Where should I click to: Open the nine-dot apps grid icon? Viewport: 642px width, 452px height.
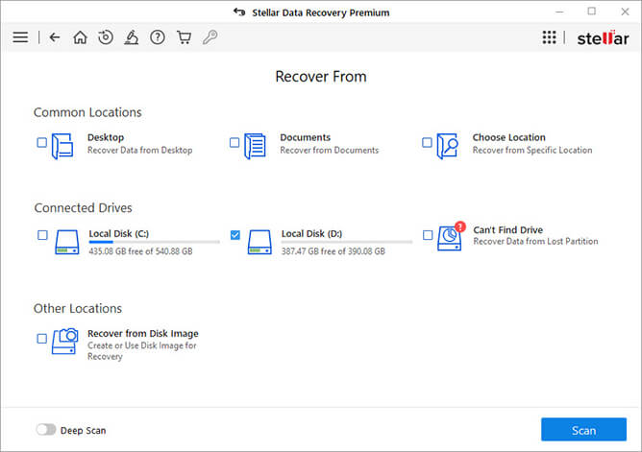coord(550,37)
